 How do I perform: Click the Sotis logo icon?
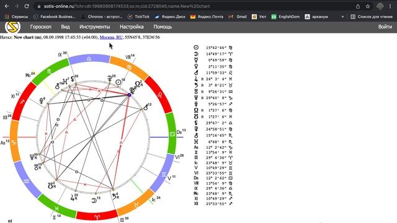pos(12,27)
